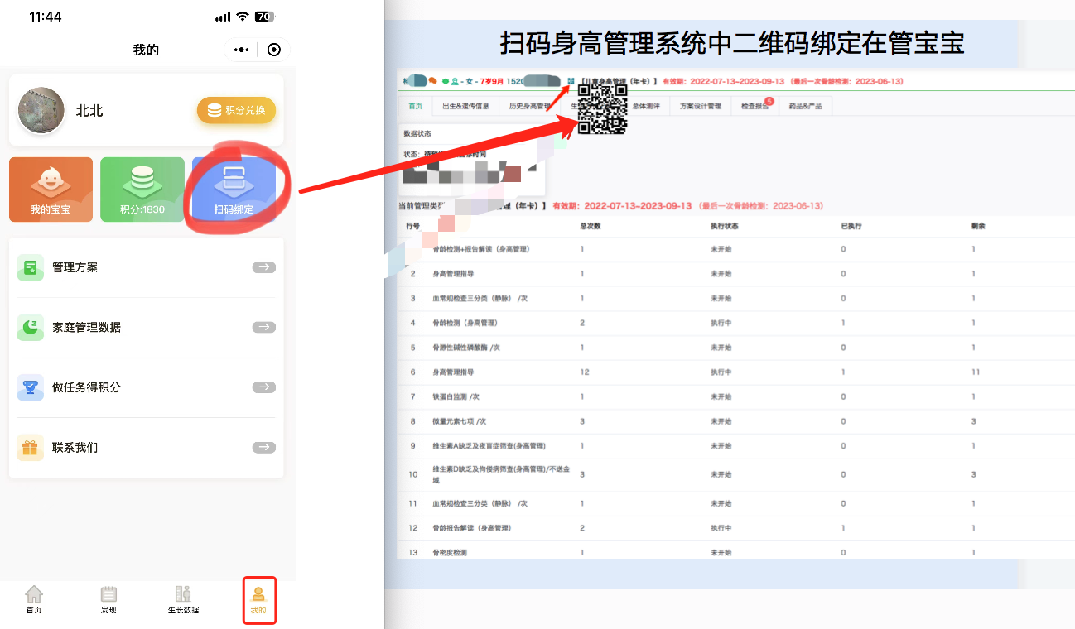Click the 已执行 column header
1075x629 pixels.
(x=851, y=225)
